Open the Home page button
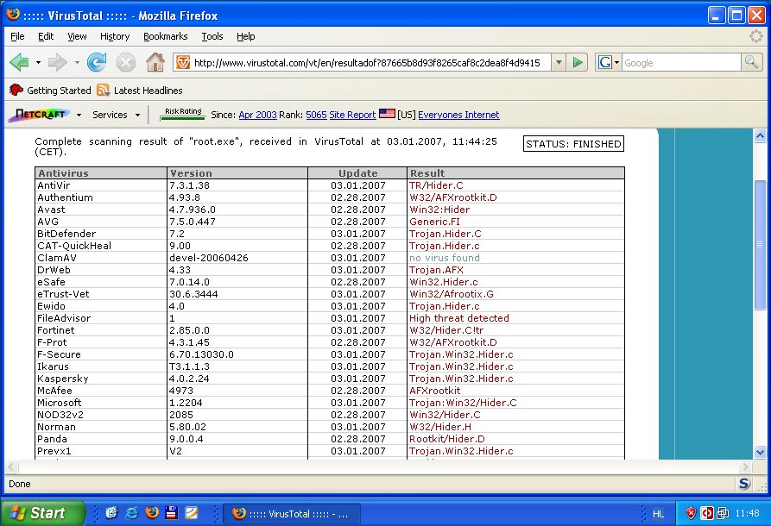This screenshot has height=526, width=771. (155, 62)
